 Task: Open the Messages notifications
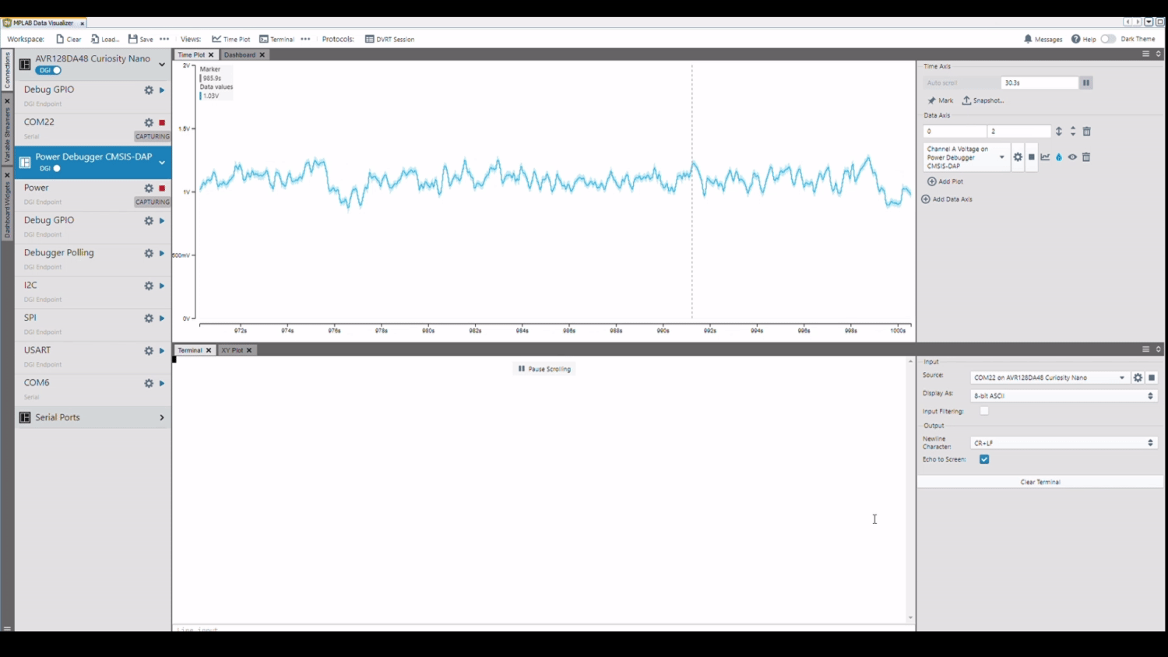pos(1043,39)
